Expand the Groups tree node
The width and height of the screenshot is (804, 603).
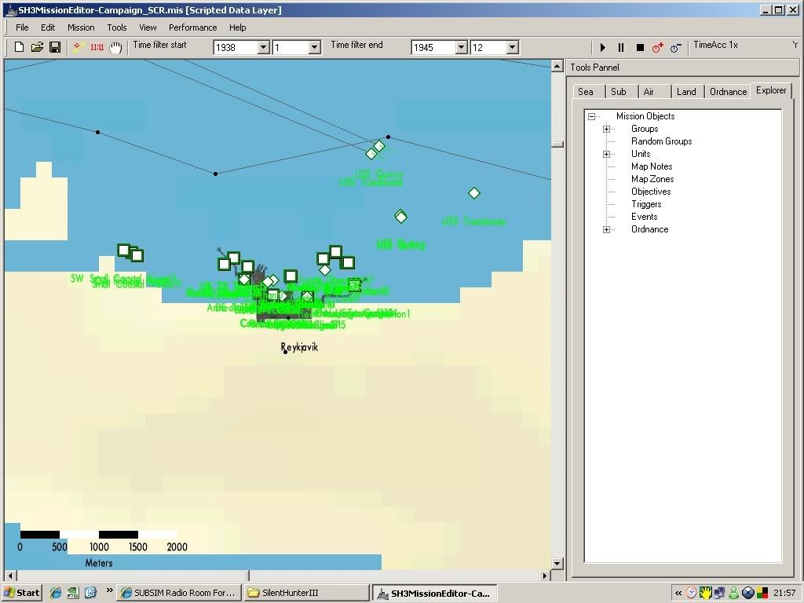(x=607, y=130)
